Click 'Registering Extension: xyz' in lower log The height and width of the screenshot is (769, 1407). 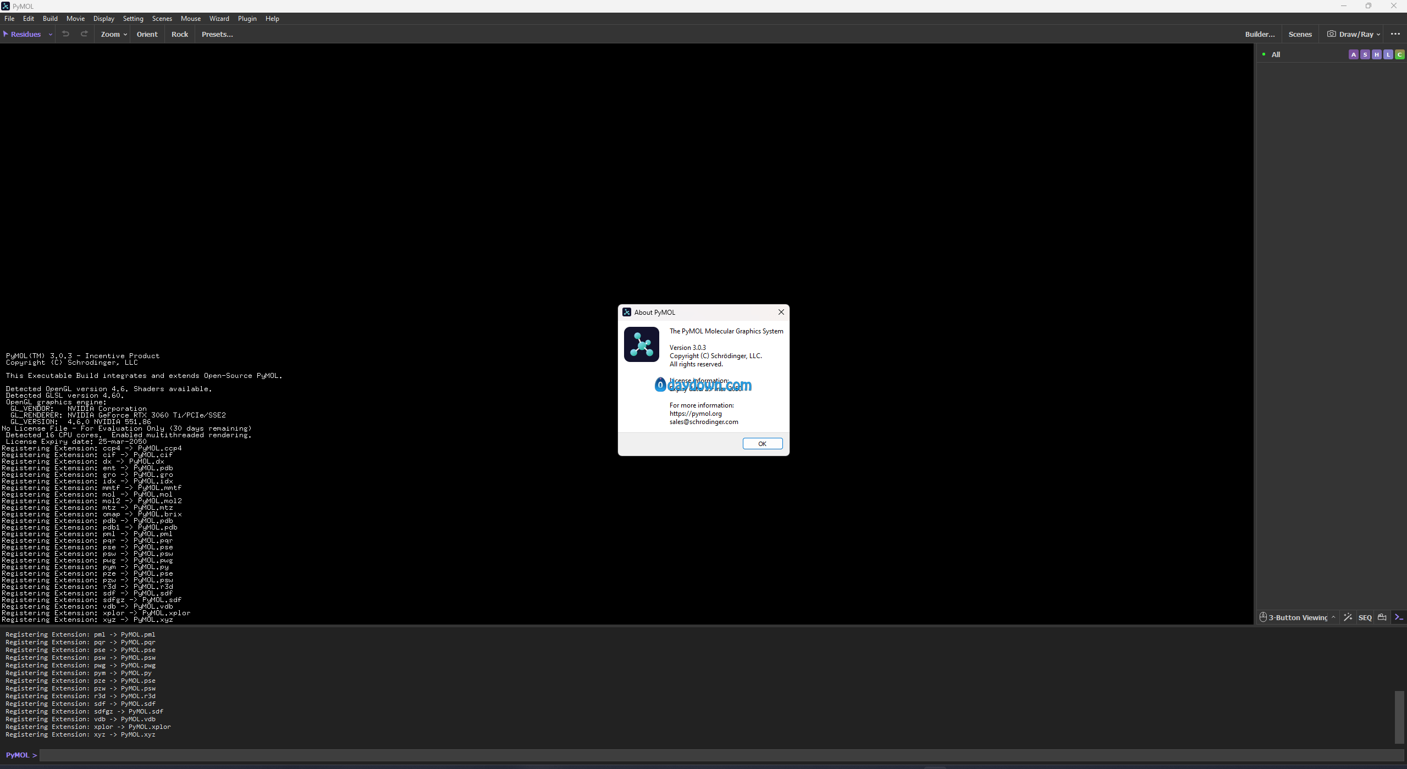click(80, 734)
